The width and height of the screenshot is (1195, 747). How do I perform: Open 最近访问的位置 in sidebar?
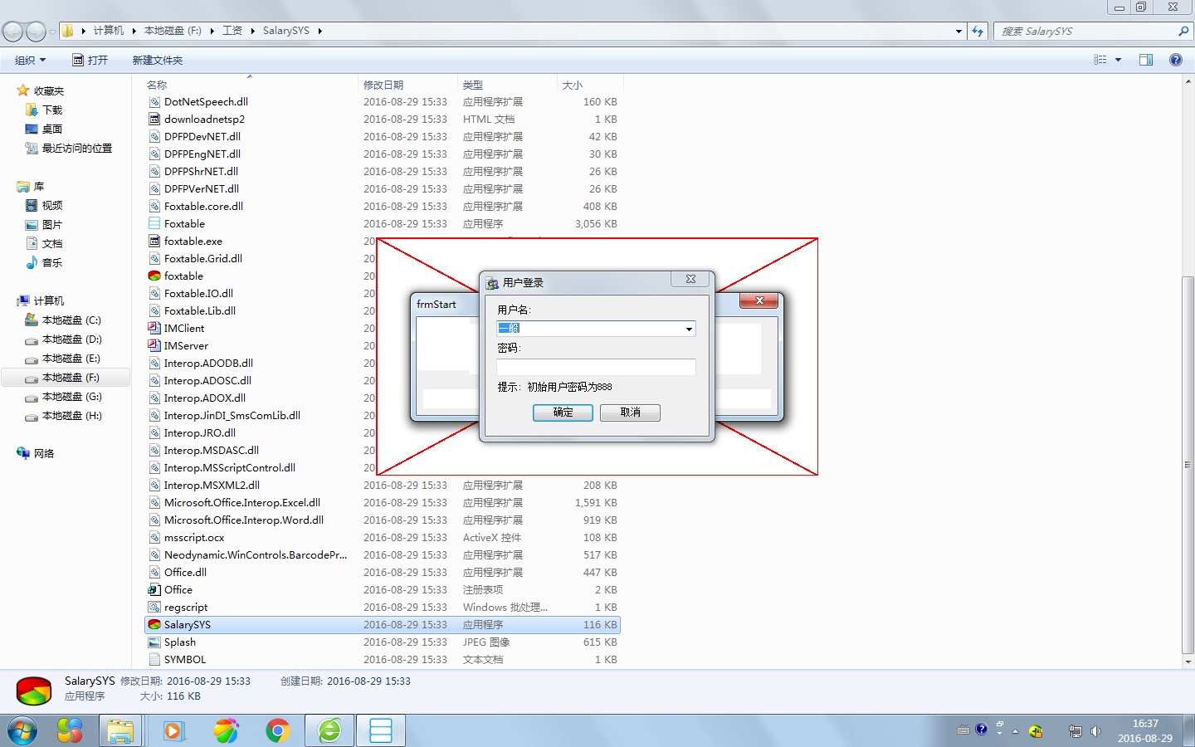click(76, 148)
